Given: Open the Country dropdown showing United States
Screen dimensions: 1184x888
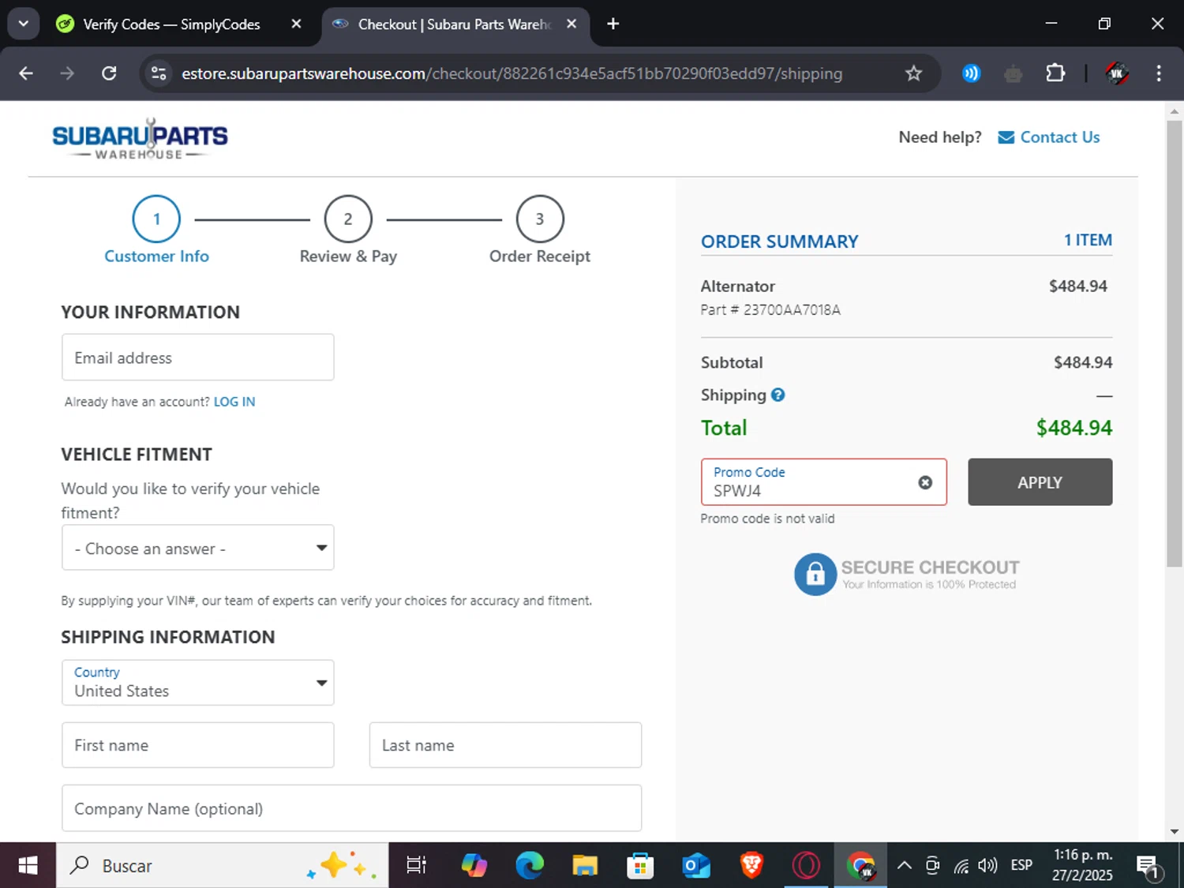Looking at the screenshot, I should [x=198, y=683].
